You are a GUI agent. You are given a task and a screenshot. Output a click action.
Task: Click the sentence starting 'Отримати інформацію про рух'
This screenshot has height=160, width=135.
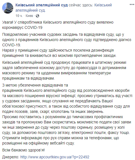pos(61,141)
